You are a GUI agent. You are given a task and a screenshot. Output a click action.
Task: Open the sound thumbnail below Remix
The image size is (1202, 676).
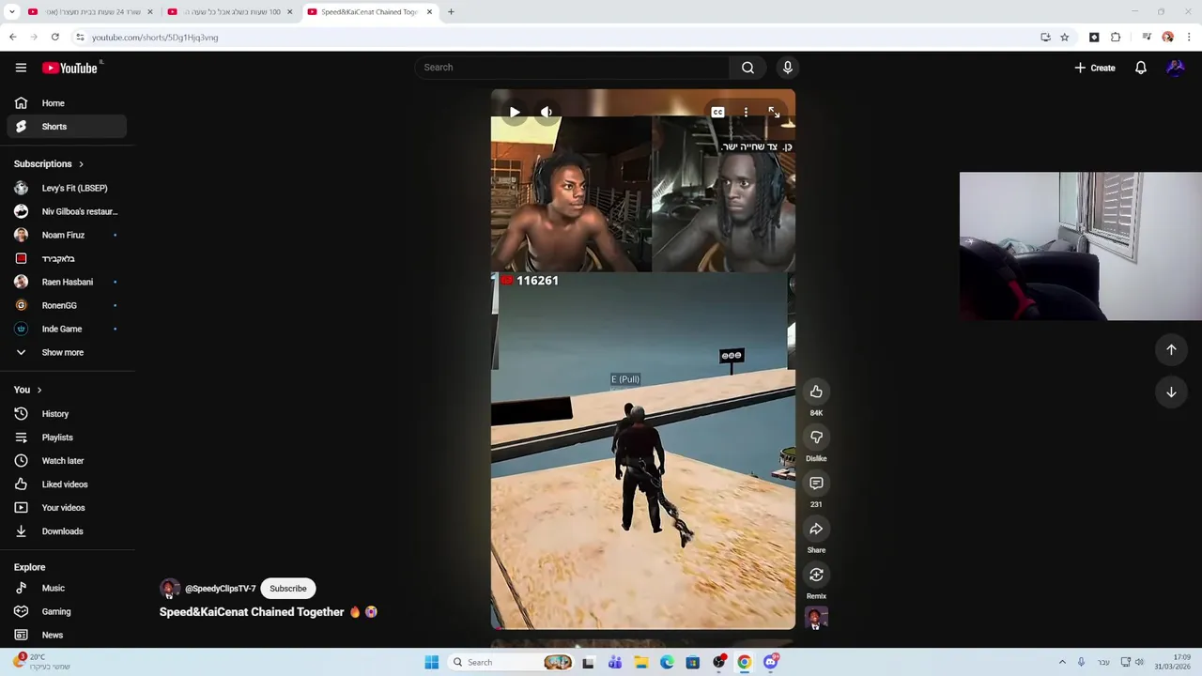click(816, 619)
